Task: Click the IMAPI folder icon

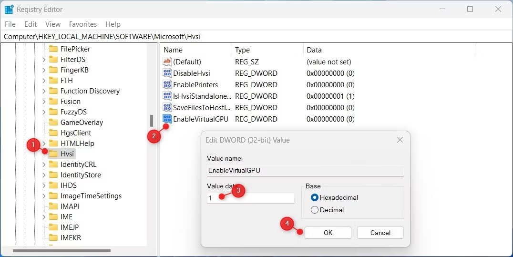Action: [53, 206]
